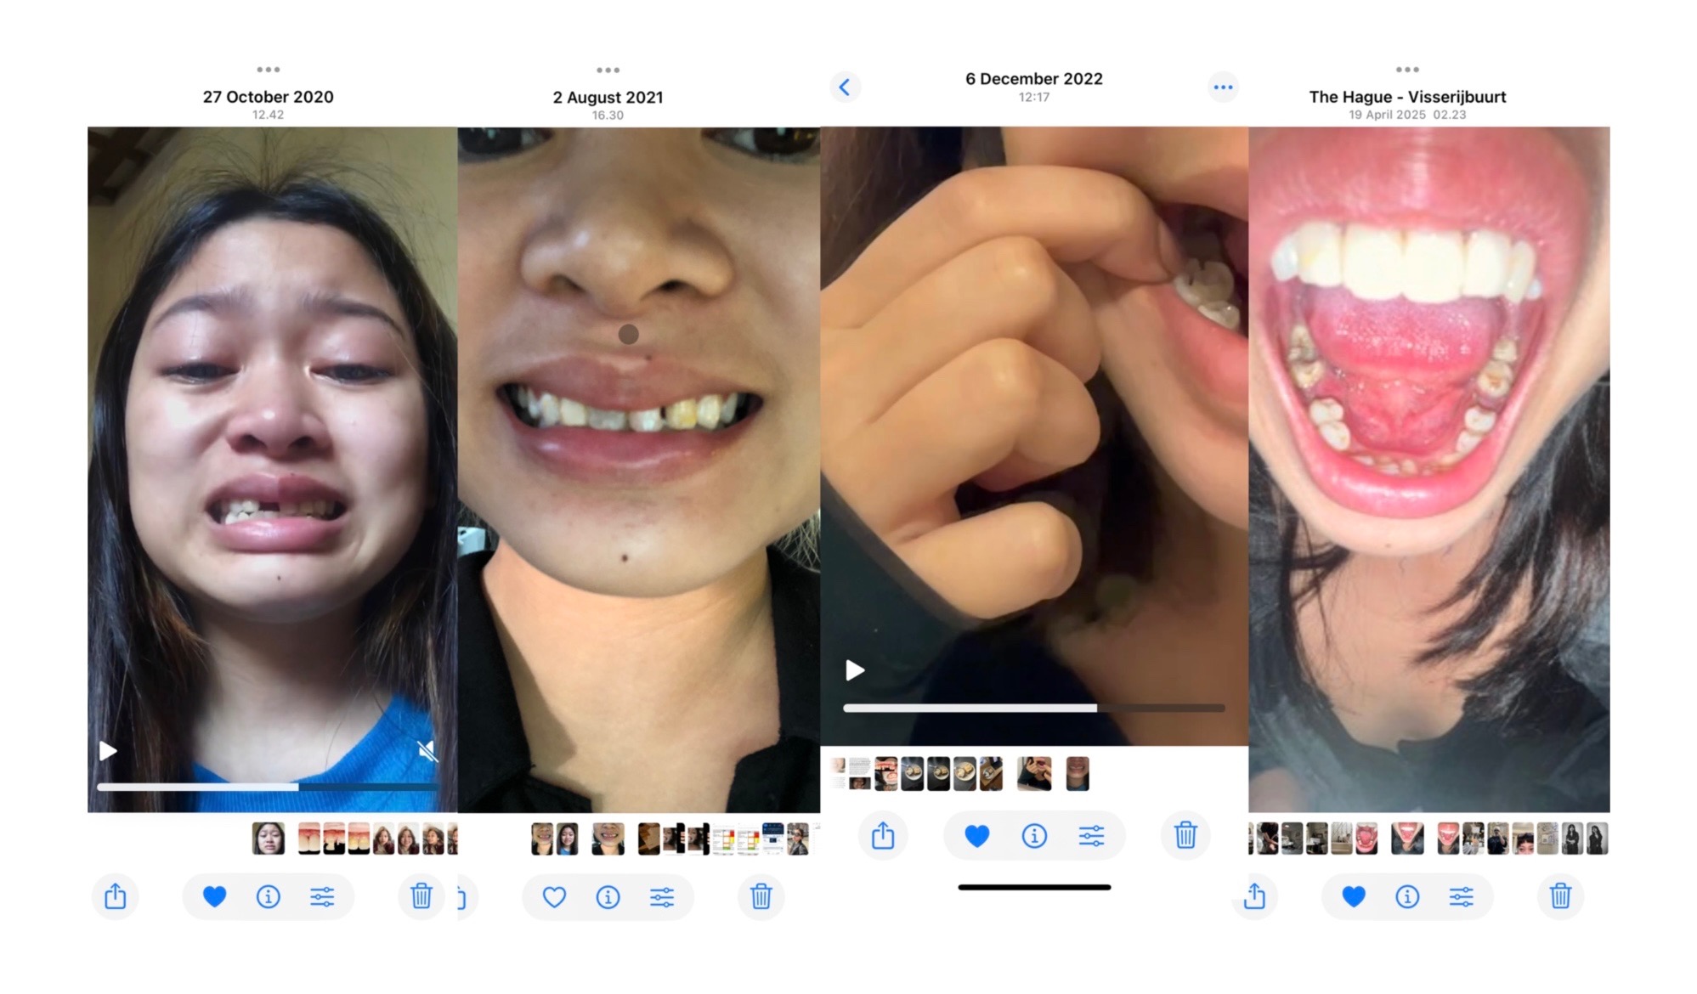Viewport: 1697px width, 994px height.
Task: Favorite the 2 August 2021 photo
Action: [x=554, y=896]
